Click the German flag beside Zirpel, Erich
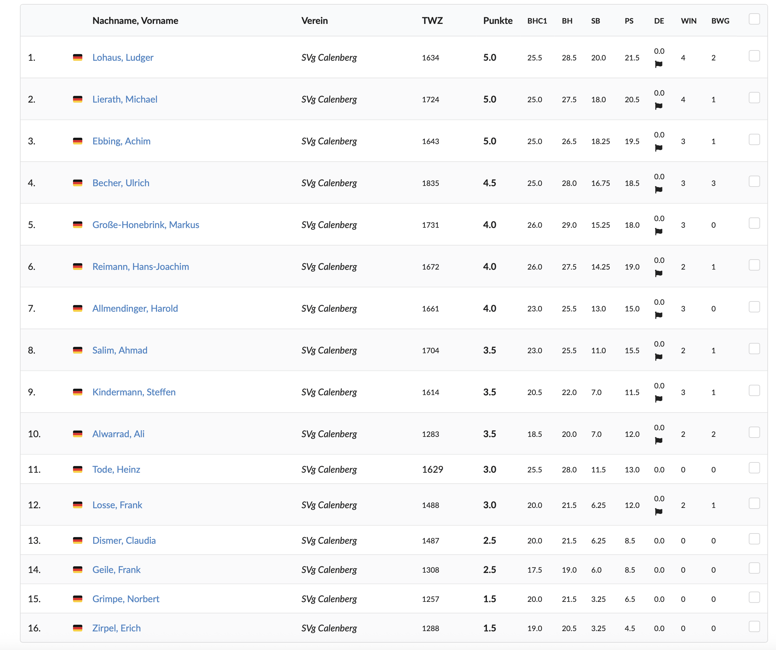 coord(78,628)
